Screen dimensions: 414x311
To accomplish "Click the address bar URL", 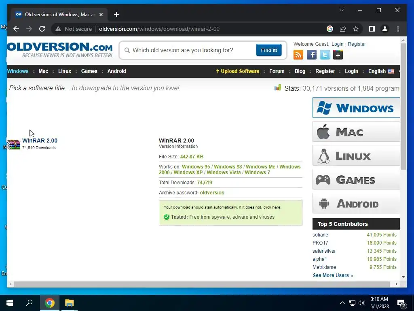I will coord(159,29).
